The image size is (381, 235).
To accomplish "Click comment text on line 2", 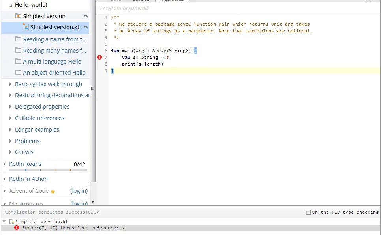I will [x=212, y=24].
